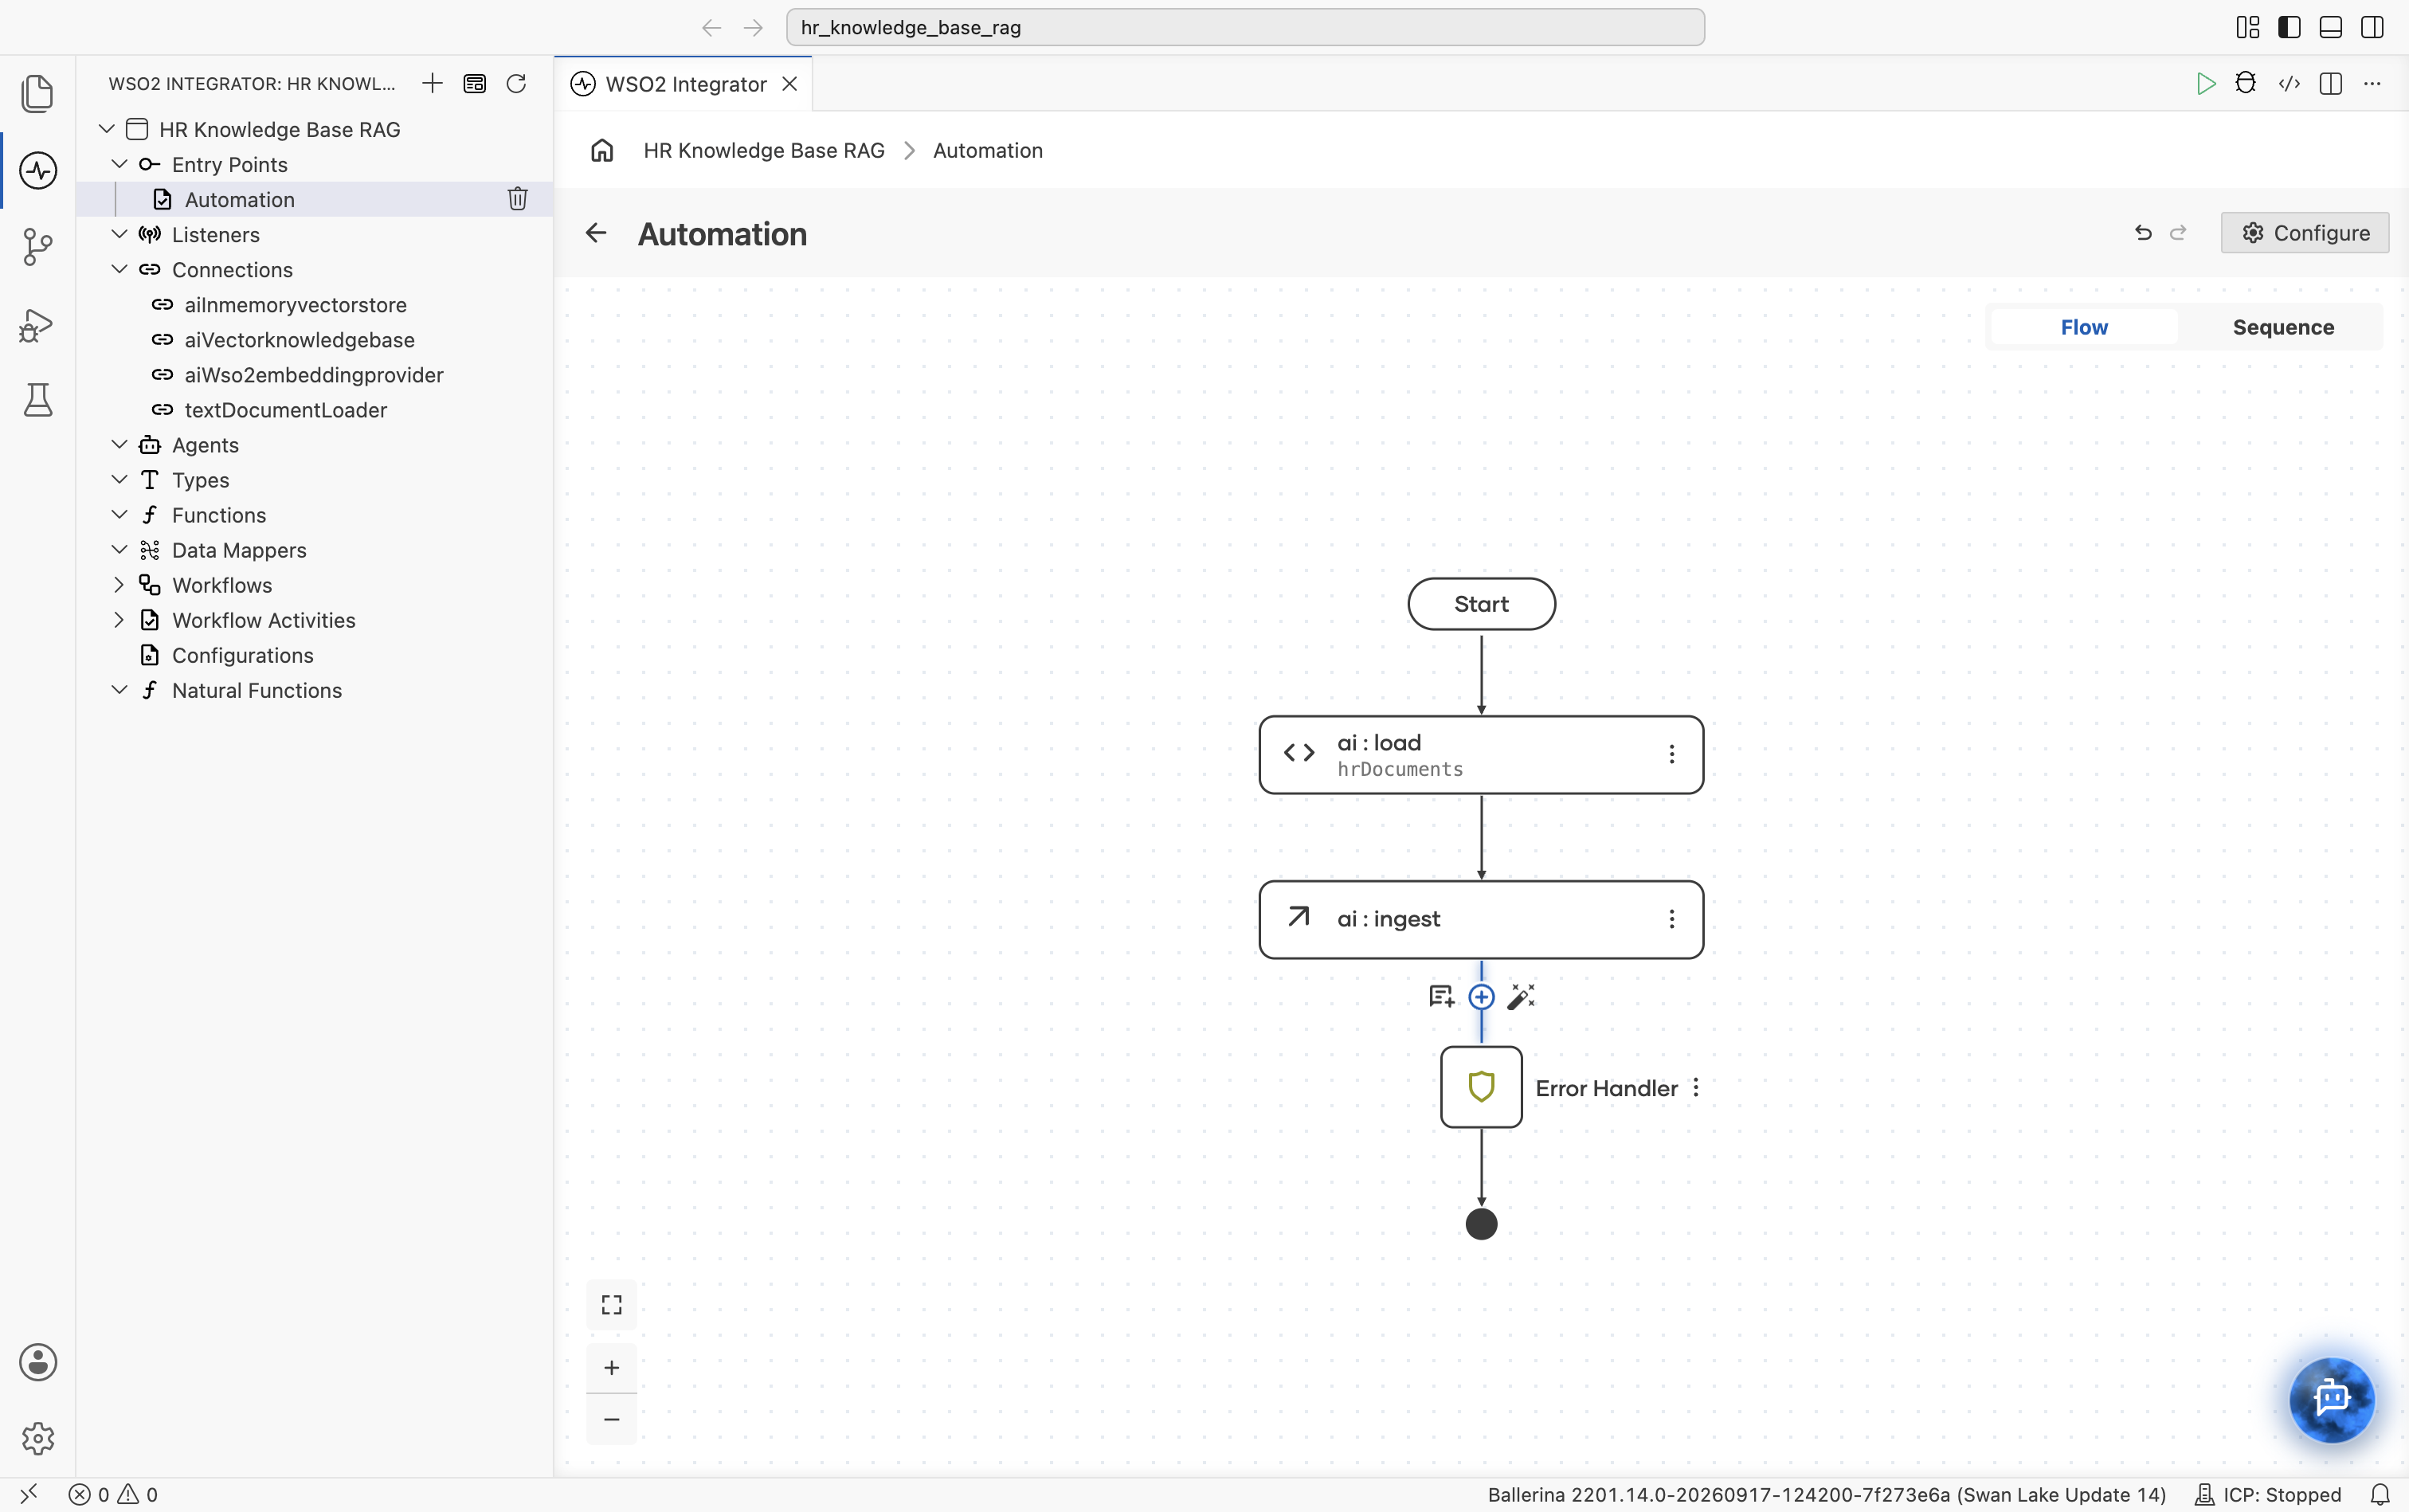This screenshot has width=2409, height=1512.
Task: Collapse the HR Knowledge Base RAG project
Action: 107,129
